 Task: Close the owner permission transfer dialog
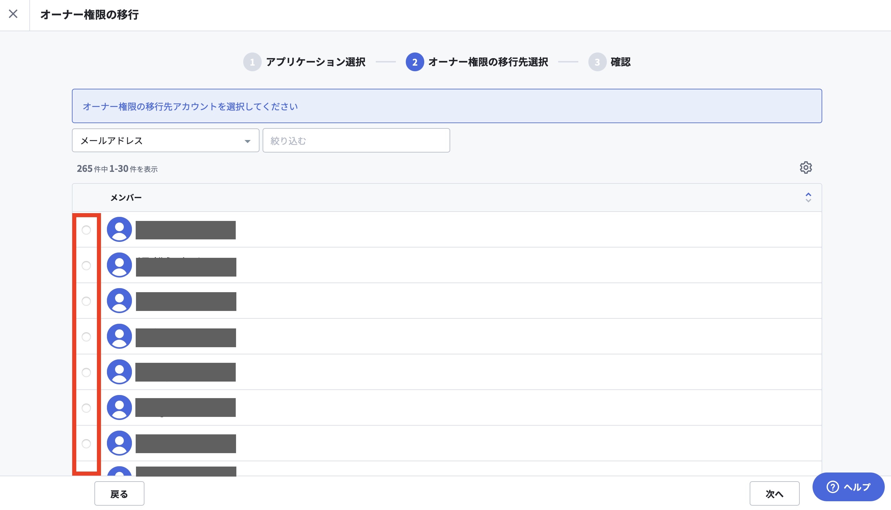tap(13, 14)
